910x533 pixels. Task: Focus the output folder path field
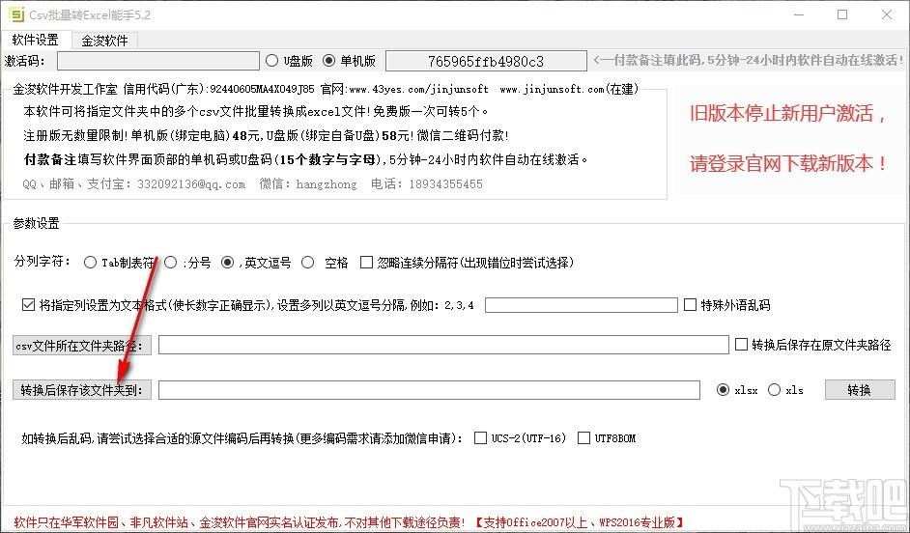(429, 390)
